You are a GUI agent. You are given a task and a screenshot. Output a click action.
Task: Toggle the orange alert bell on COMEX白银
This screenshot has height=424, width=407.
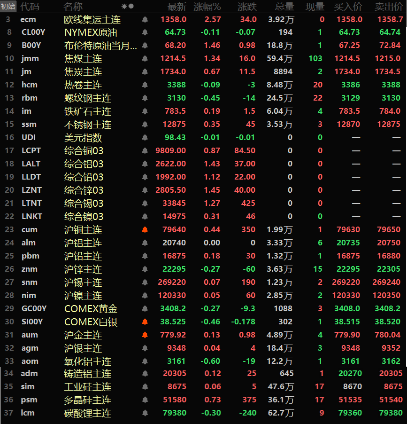click(x=145, y=322)
